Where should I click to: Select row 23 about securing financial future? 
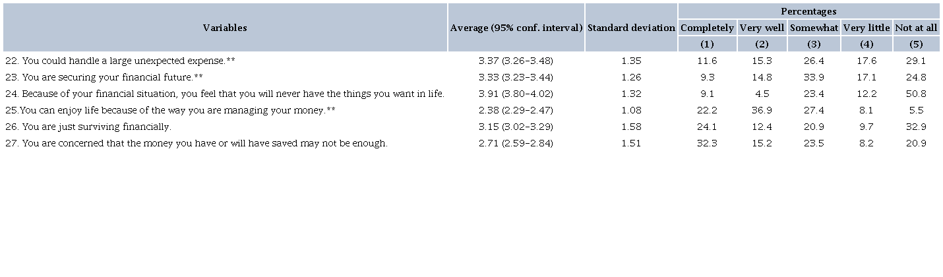coord(112,77)
